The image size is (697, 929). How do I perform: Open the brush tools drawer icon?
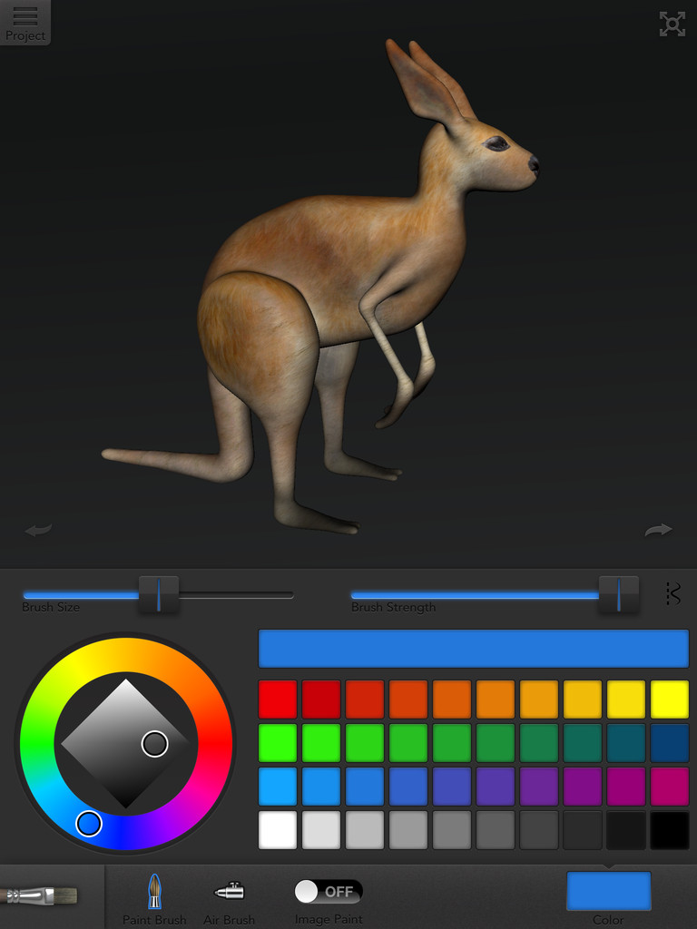pyautogui.click(x=39, y=895)
